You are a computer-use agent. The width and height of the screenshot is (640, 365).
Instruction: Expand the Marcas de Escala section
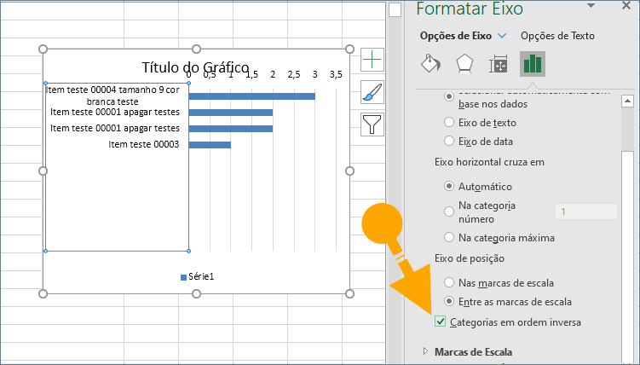tap(426, 351)
